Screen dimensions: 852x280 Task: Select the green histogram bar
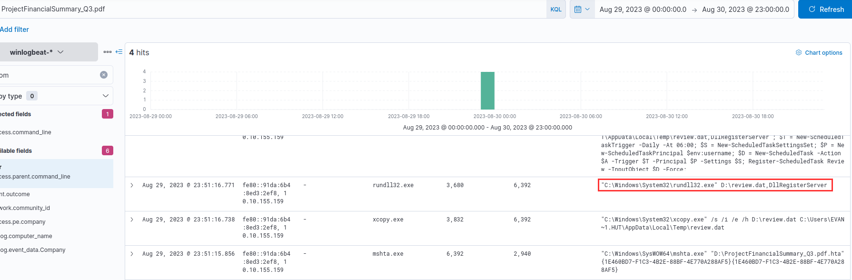click(x=487, y=90)
